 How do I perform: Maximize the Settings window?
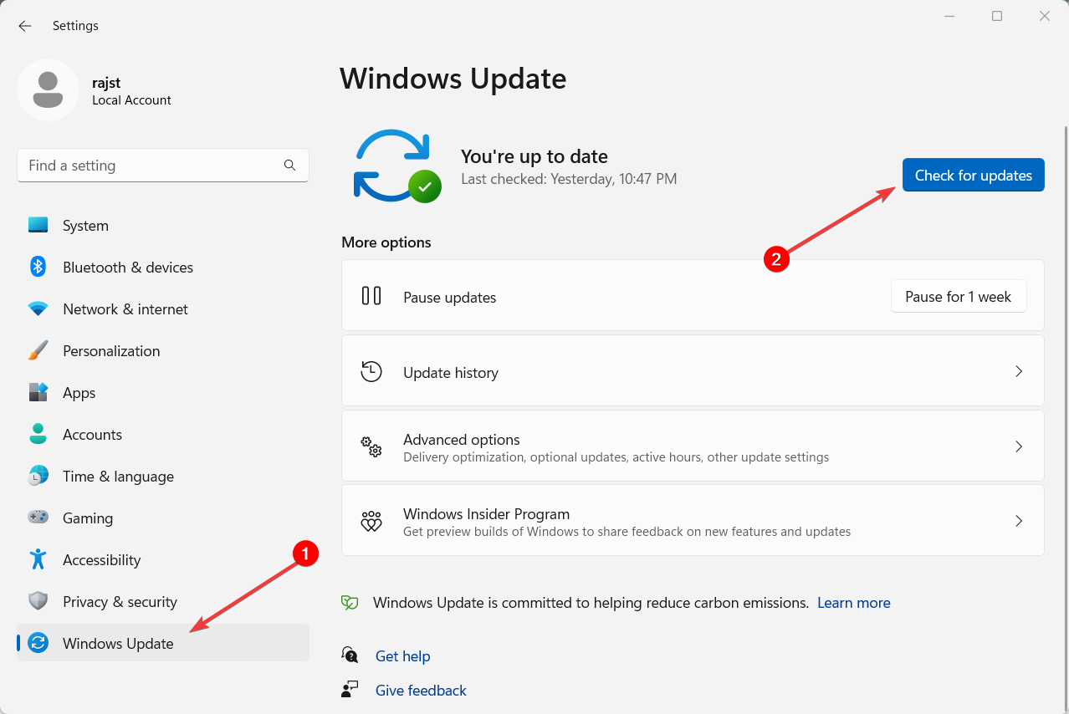coord(997,16)
